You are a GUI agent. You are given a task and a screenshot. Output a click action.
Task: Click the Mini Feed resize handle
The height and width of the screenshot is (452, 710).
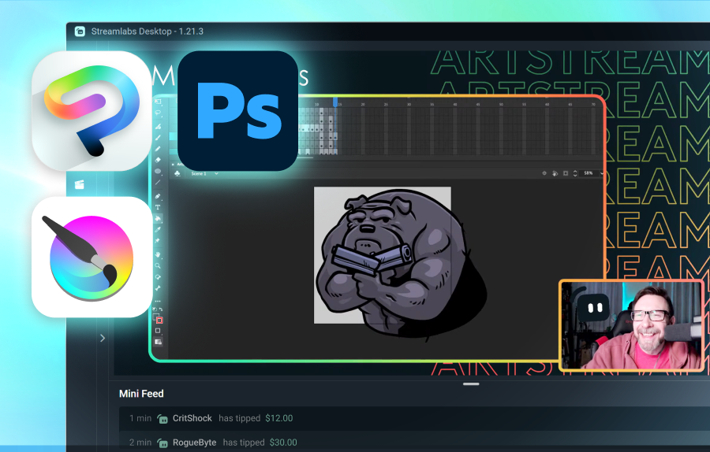click(x=471, y=384)
